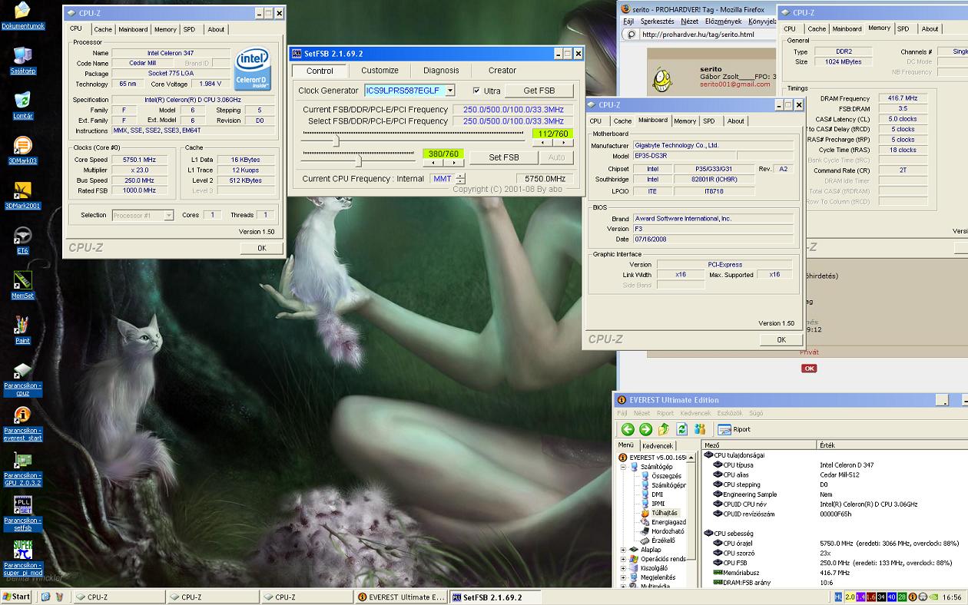
Task: Click EVEREST green back arrow
Action: point(628,429)
